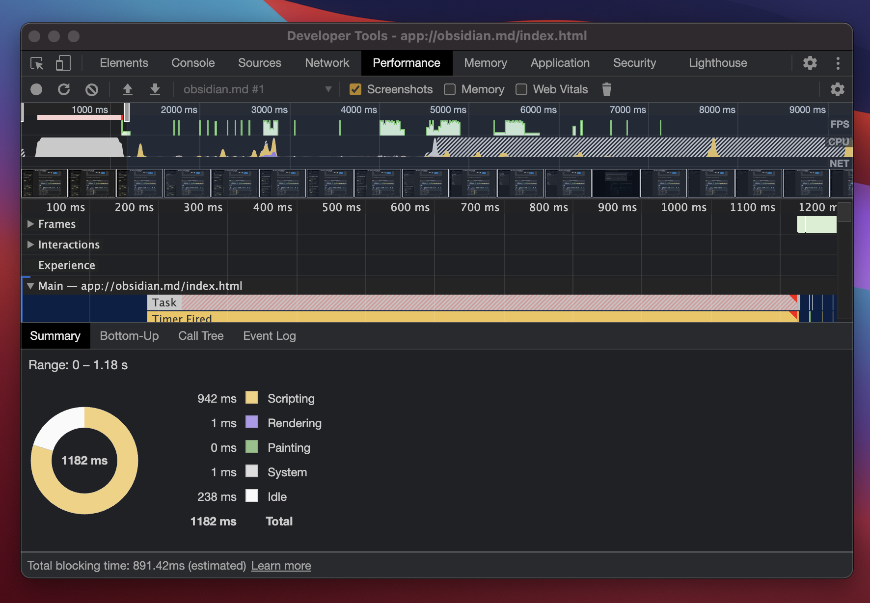Open capture settings gear in Performance toolbar
Image resolution: width=870 pixels, height=603 pixels.
[837, 89]
